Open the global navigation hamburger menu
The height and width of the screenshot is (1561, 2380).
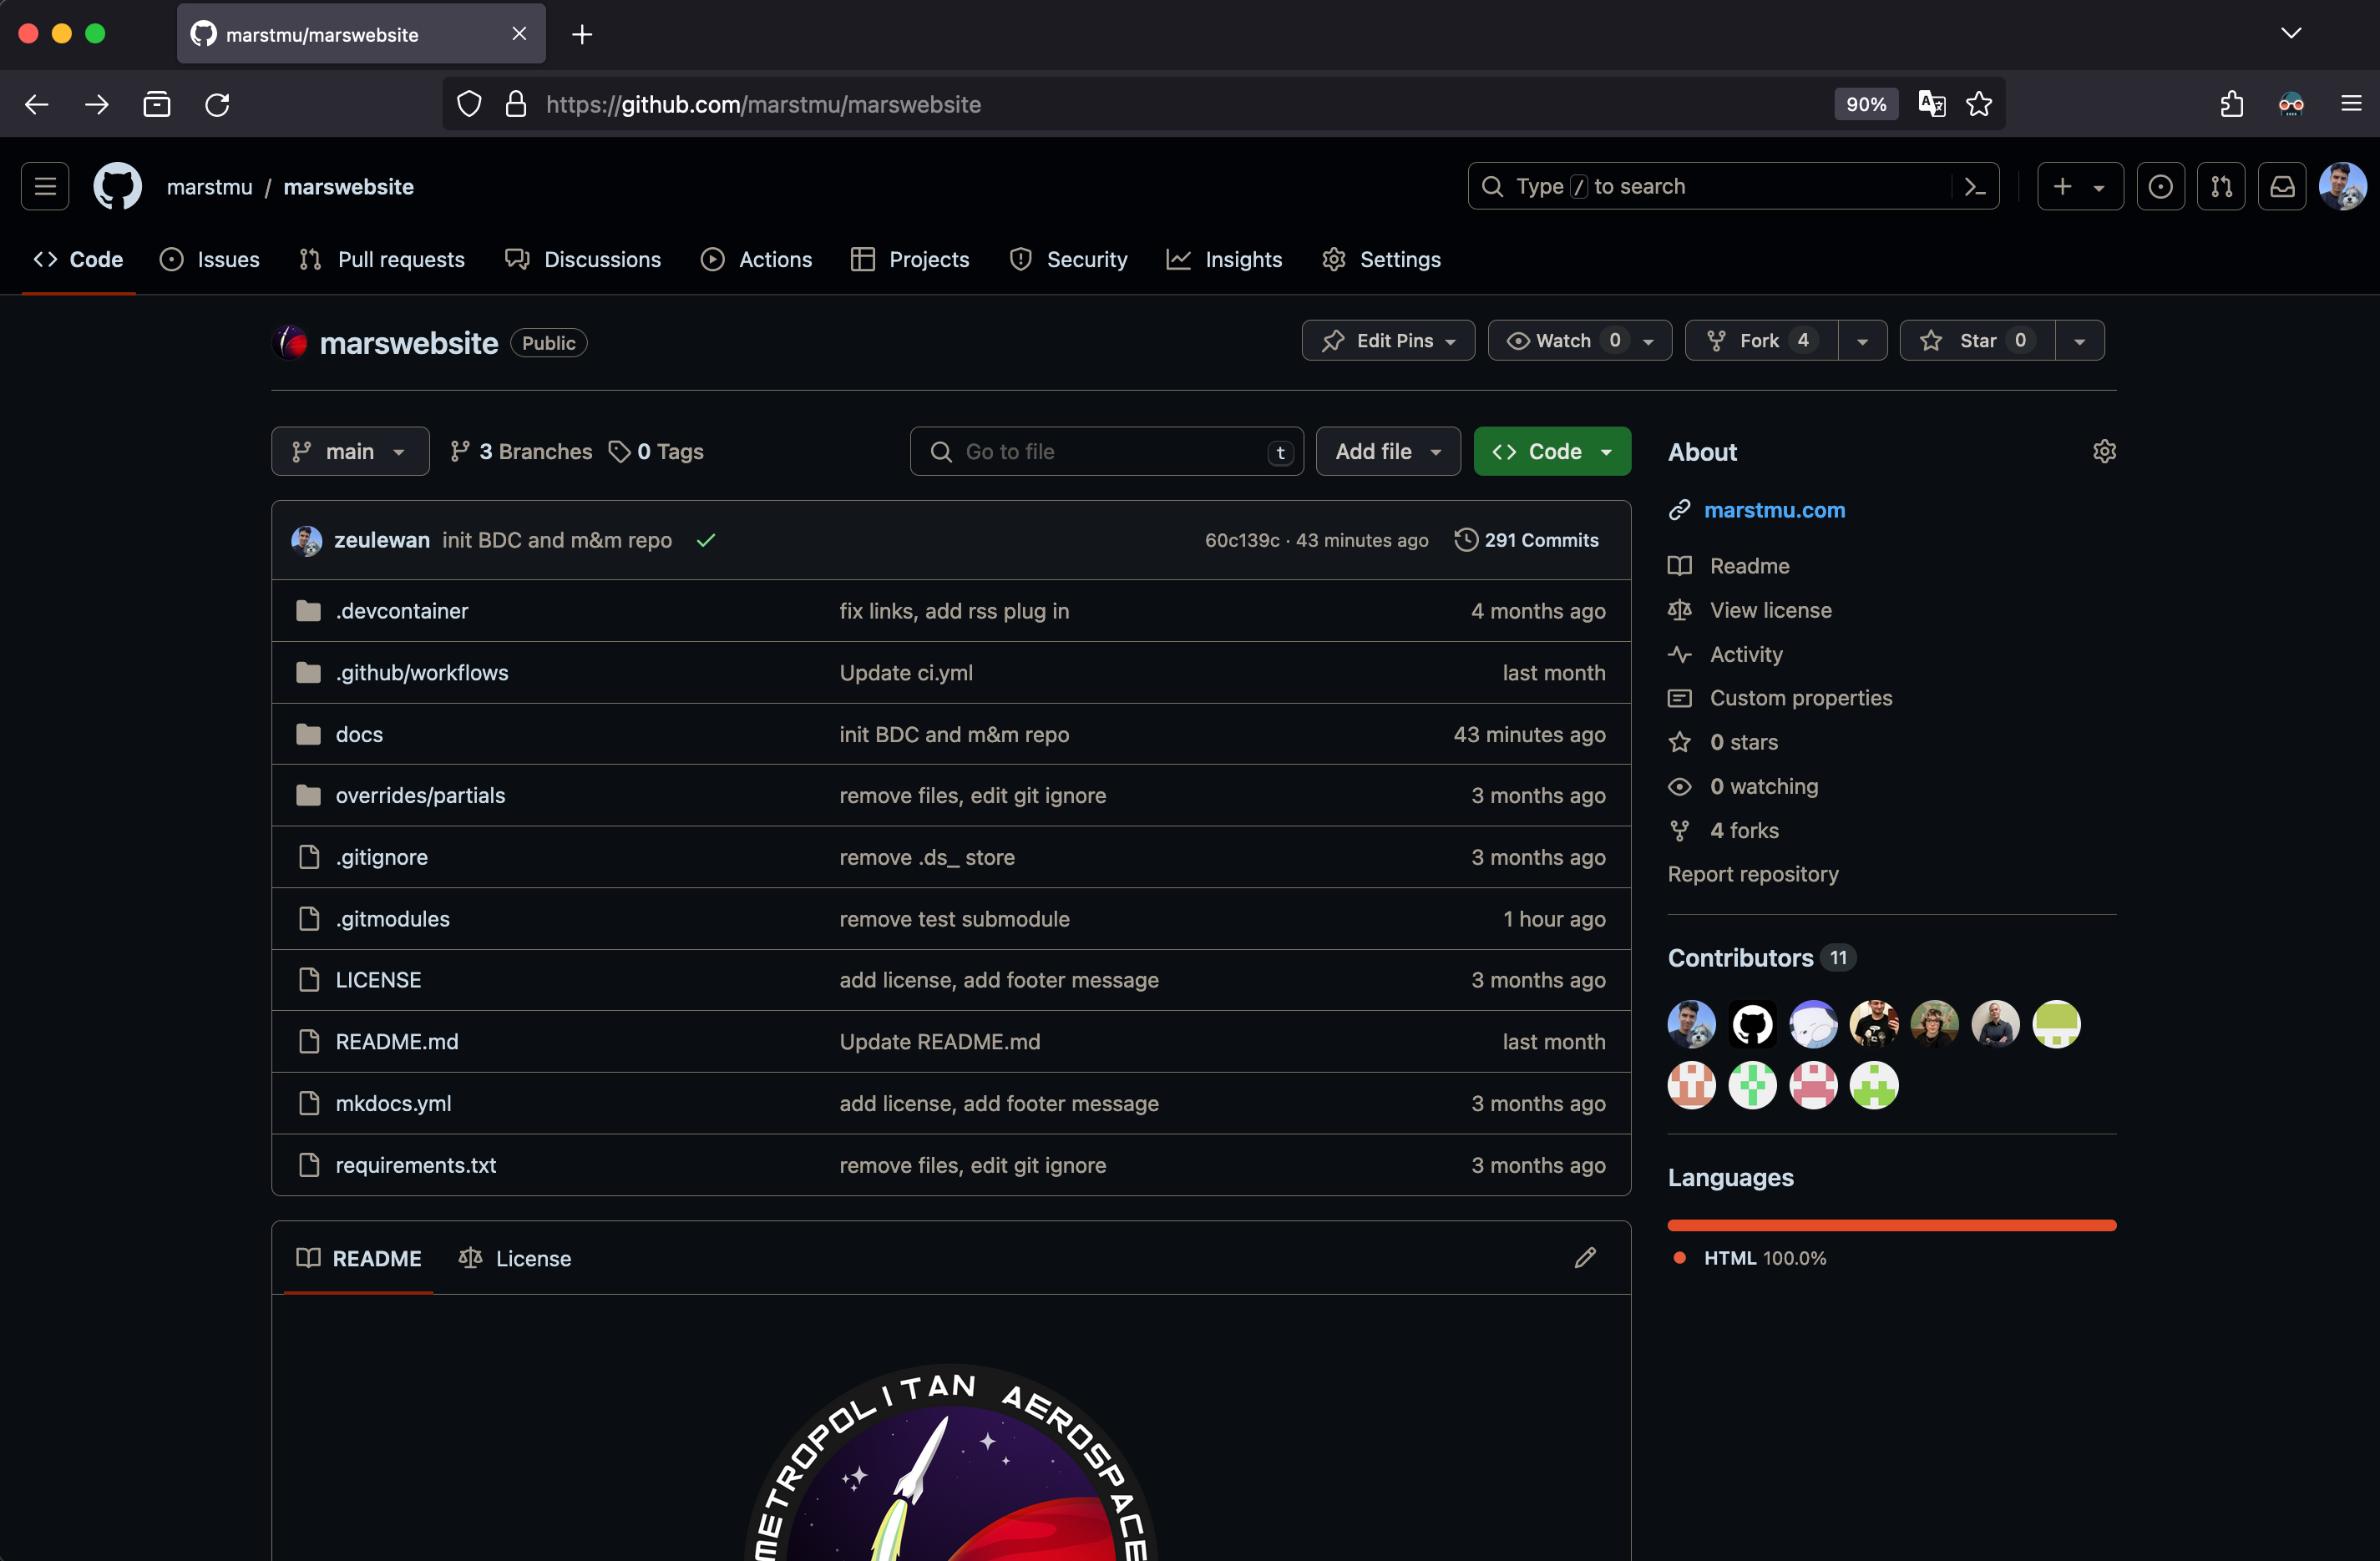coord(45,187)
